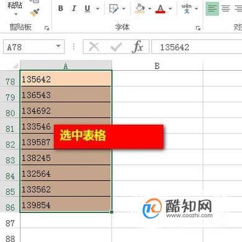Screen dimensions: 242x242
Task: Cancel formula entry X icon
Action: click(94, 47)
